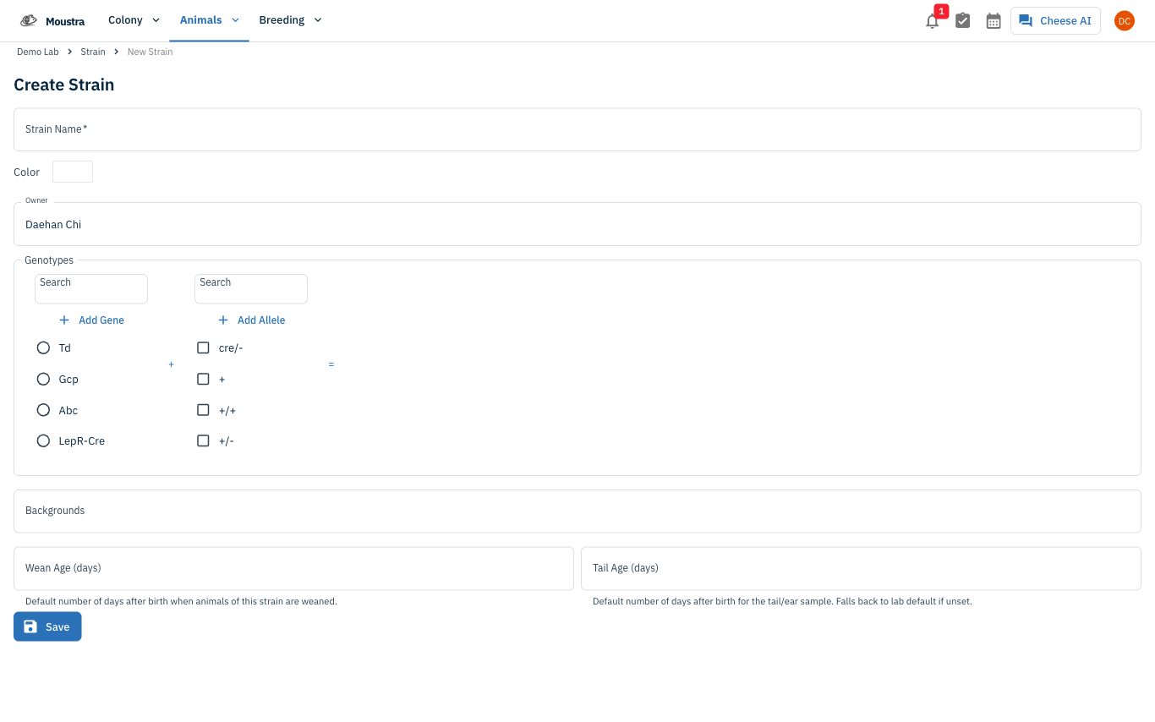Expand the Colony menu chevron
The width and height of the screenshot is (1155, 722).
(156, 20)
